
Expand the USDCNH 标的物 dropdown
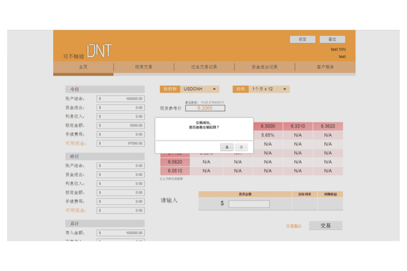click(200, 89)
